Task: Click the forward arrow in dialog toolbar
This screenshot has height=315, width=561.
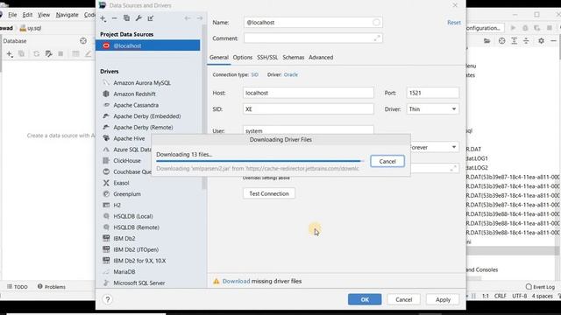Action: [x=200, y=18]
